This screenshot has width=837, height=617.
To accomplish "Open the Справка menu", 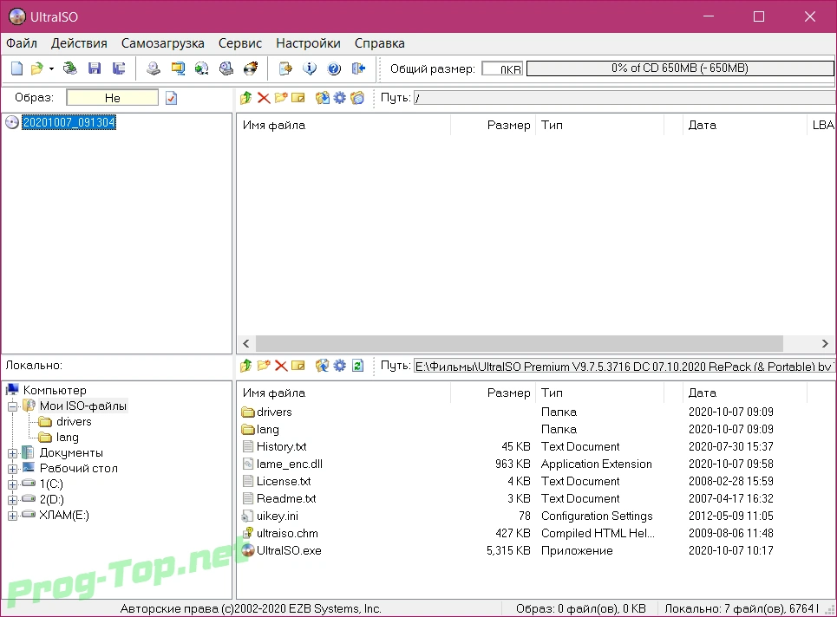I will click(x=380, y=43).
